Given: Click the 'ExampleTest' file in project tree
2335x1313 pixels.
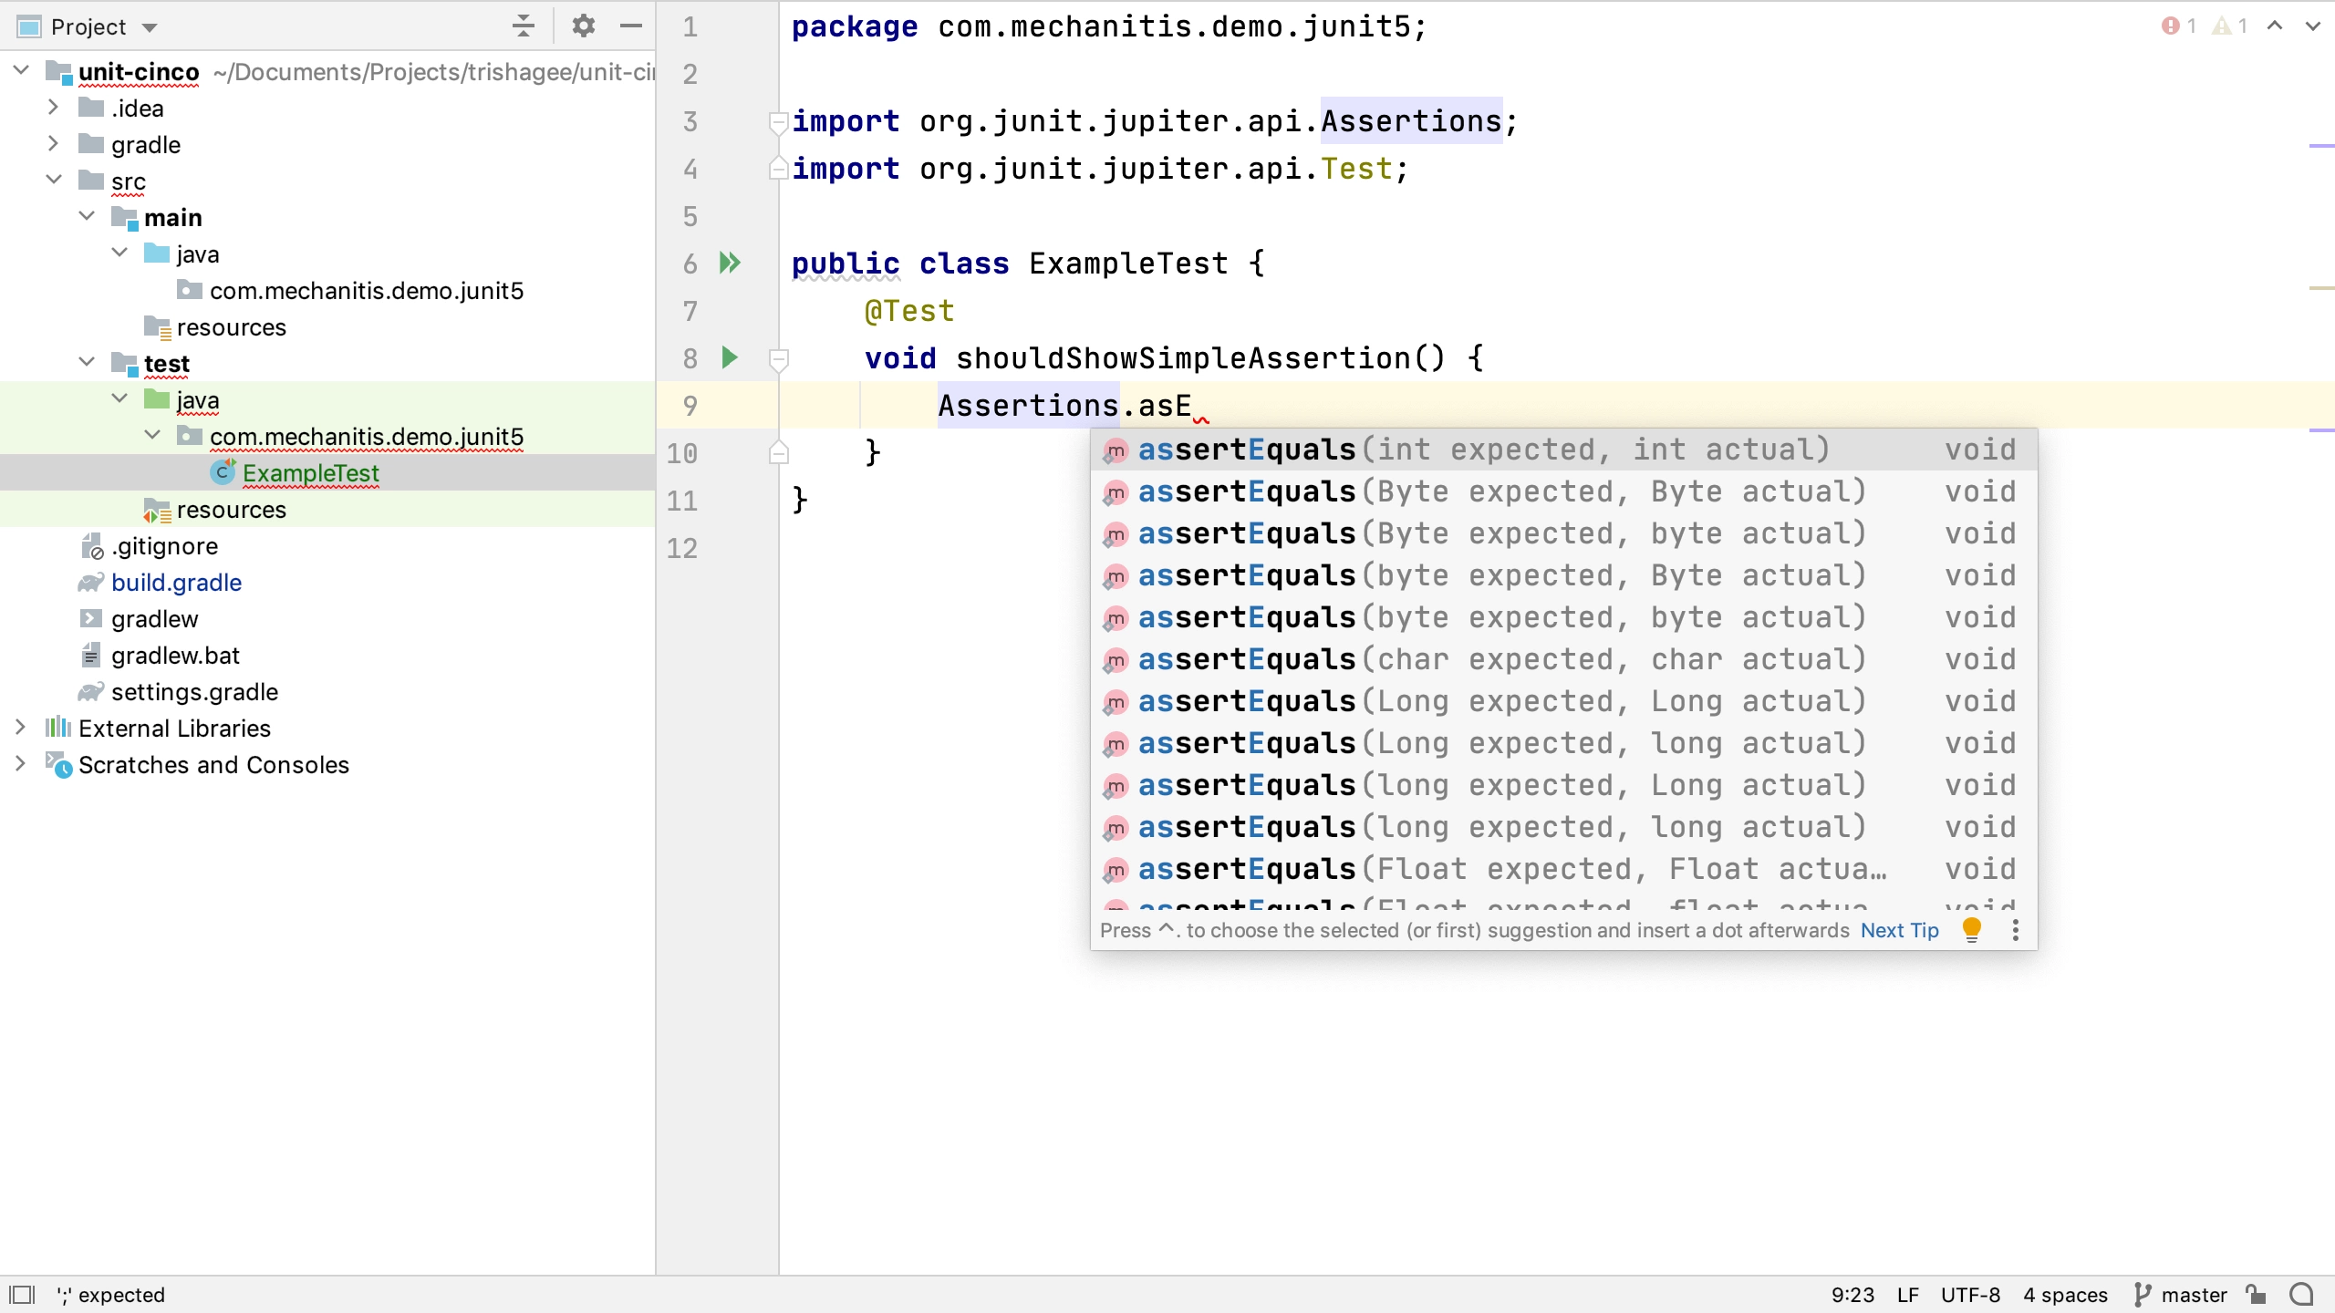Looking at the screenshot, I should coord(311,473).
